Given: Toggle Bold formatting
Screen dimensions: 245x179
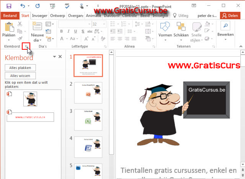Looking at the screenshot, I should tap(61, 31).
